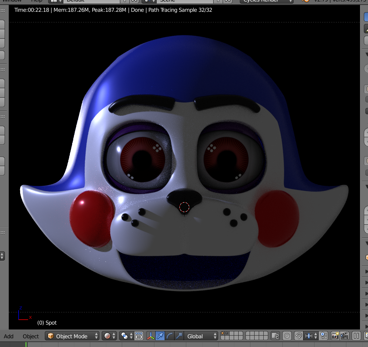The image size is (368, 347).
Task: Select the translate manipulator arrow
Action: click(x=160, y=336)
